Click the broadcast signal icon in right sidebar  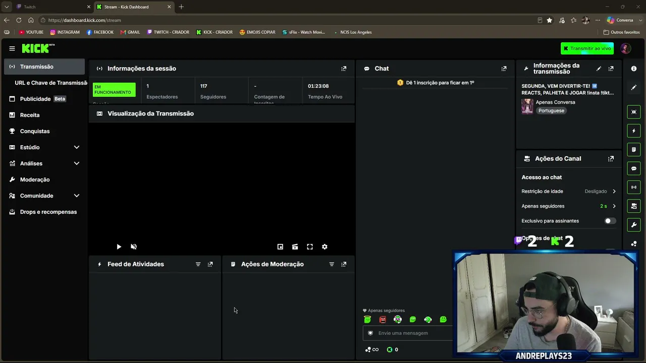[x=634, y=187]
